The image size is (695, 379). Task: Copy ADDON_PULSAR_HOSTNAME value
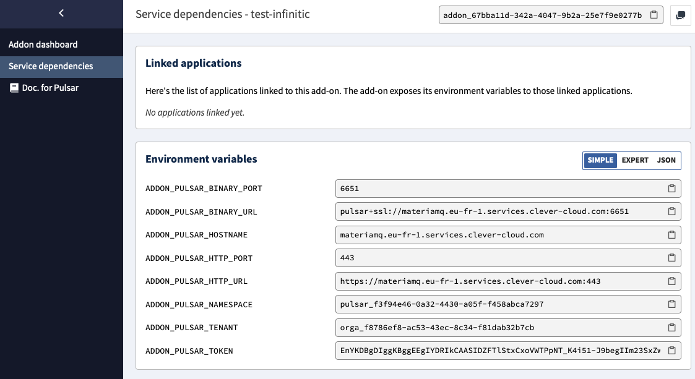[x=672, y=235]
